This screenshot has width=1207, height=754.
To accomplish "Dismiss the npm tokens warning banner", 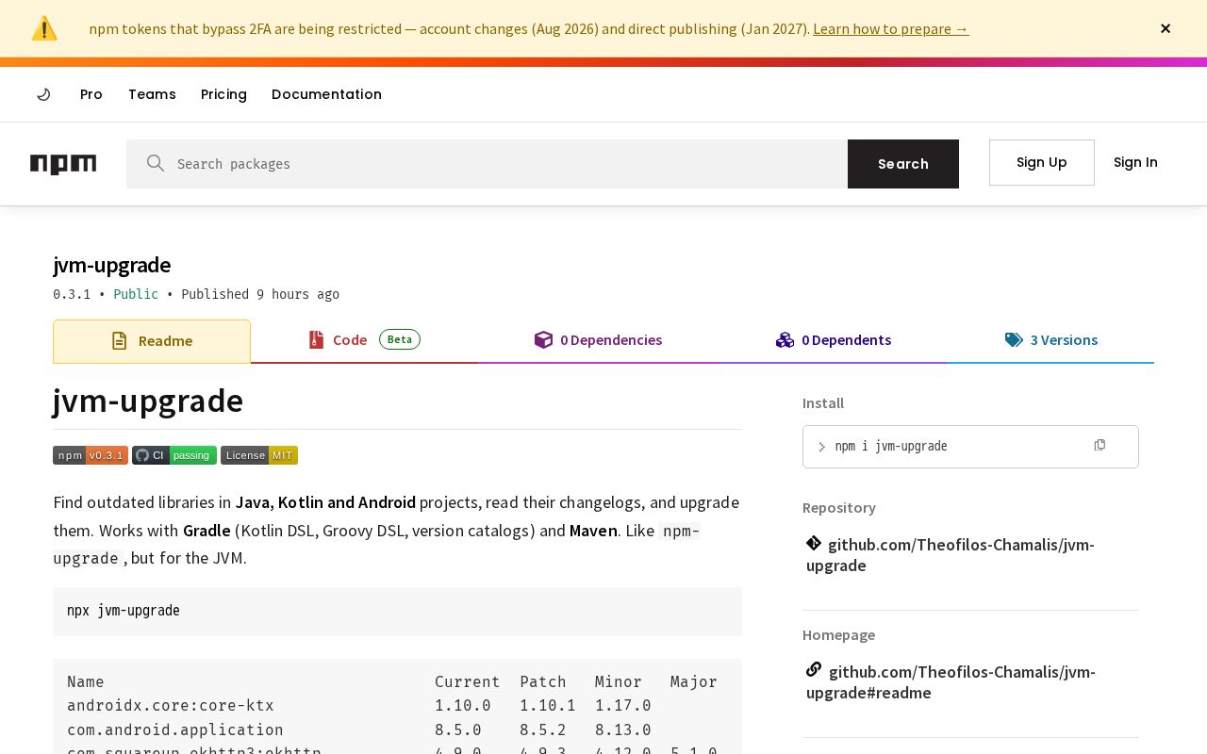I will [x=1166, y=28].
